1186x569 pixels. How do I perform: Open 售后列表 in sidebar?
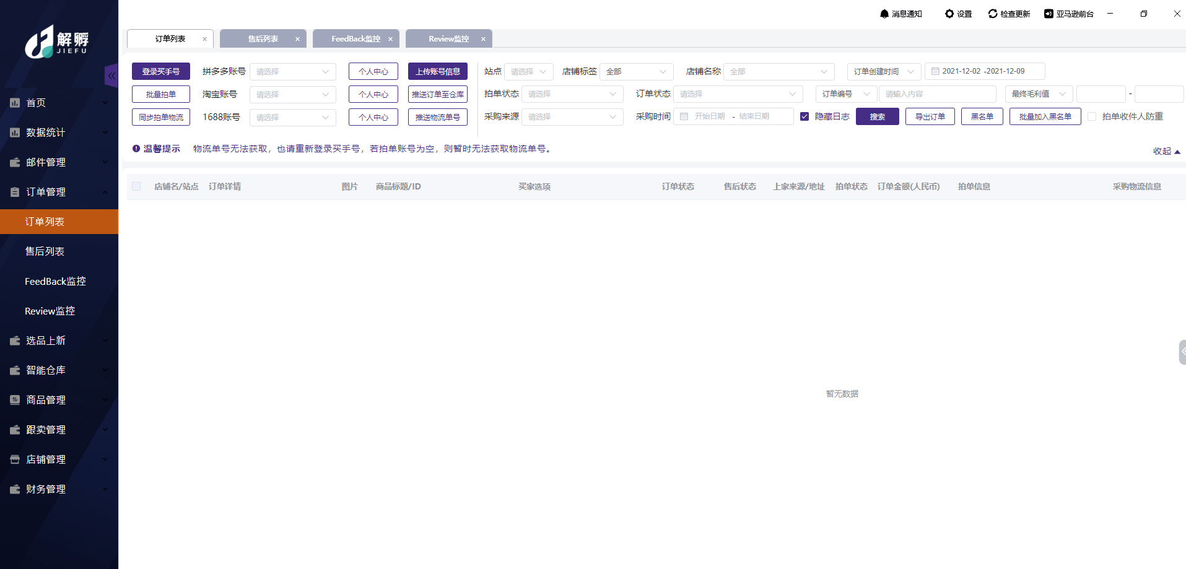pos(59,251)
